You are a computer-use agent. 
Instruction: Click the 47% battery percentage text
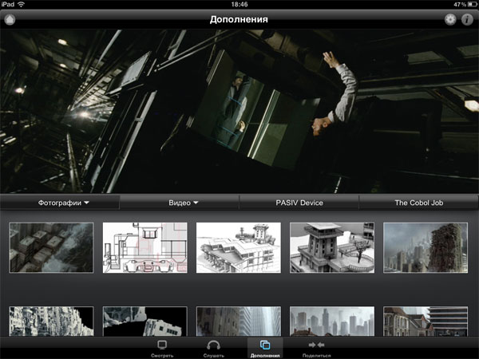click(x=460, y=4)
